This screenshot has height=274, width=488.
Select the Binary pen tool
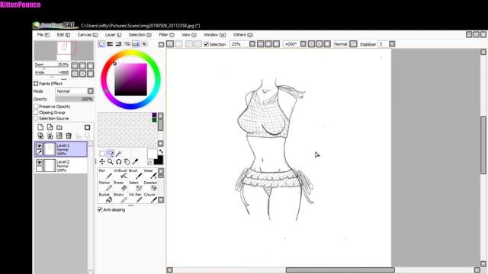pyautogui.click(x=120, y=198)
